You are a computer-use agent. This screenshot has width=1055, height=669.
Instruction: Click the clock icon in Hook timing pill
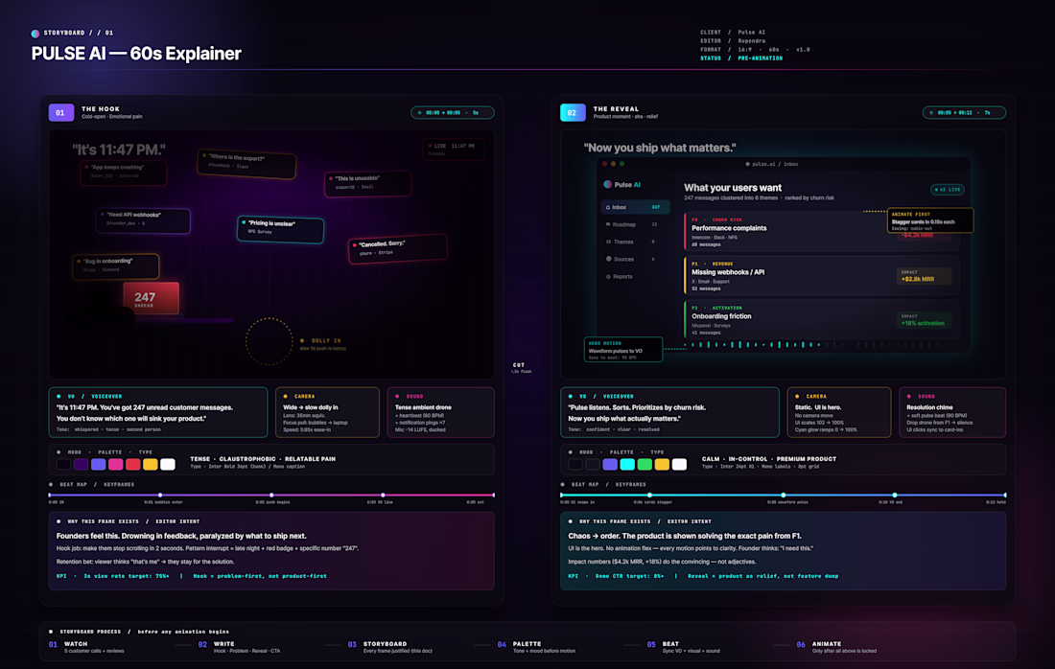coord(419,113)
